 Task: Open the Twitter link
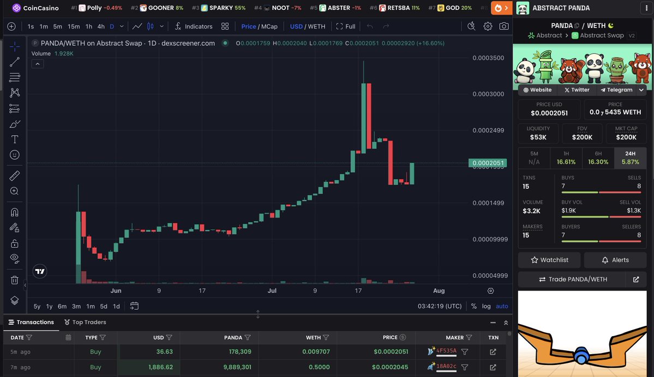pos(577,89)
